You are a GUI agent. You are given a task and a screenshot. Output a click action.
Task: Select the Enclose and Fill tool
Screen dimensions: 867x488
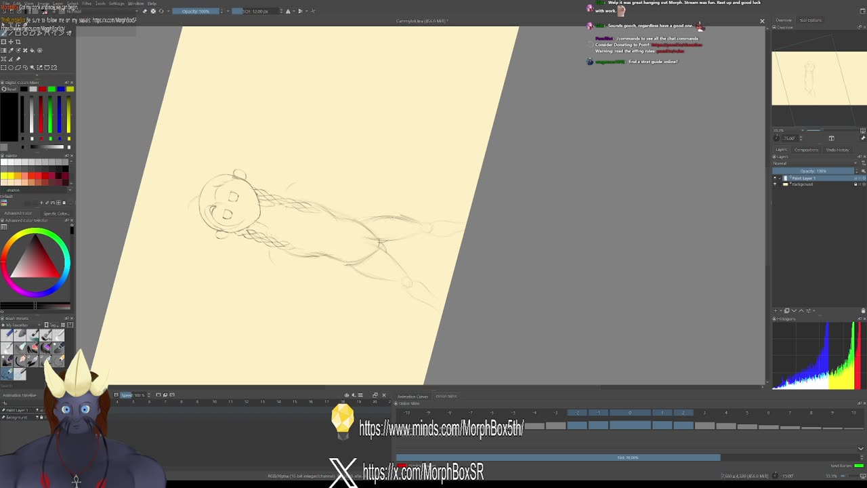(x=40, y=50)
